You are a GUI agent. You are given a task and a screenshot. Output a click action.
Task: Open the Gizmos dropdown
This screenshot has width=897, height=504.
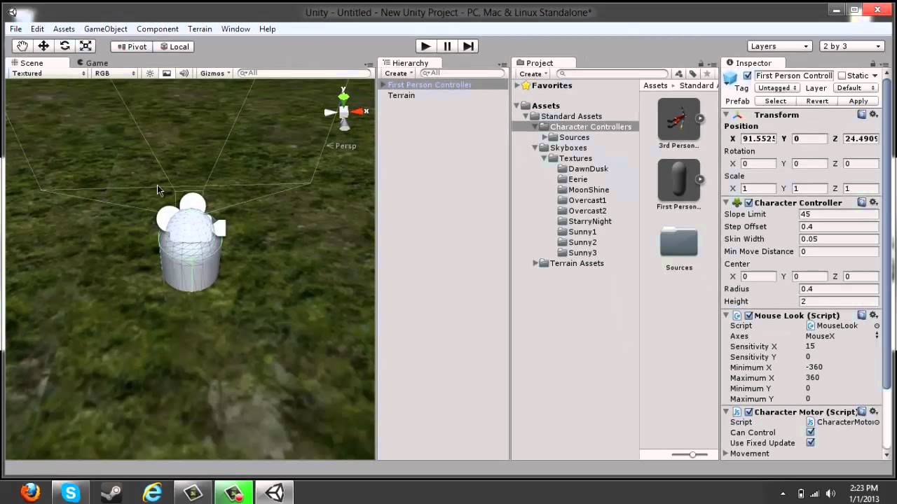point(215,73)
